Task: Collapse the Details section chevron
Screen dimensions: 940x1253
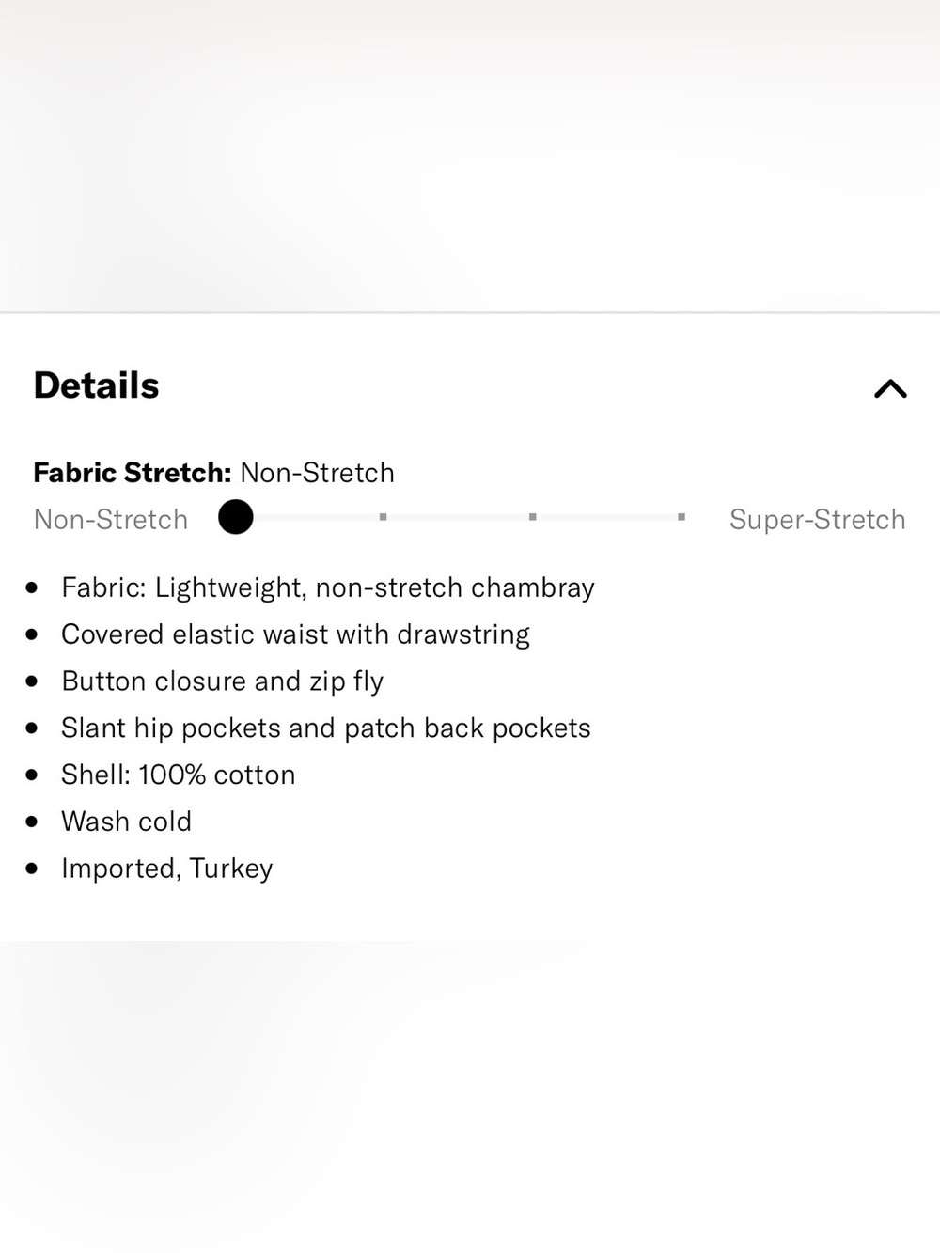Action: (x=890, y=388)
